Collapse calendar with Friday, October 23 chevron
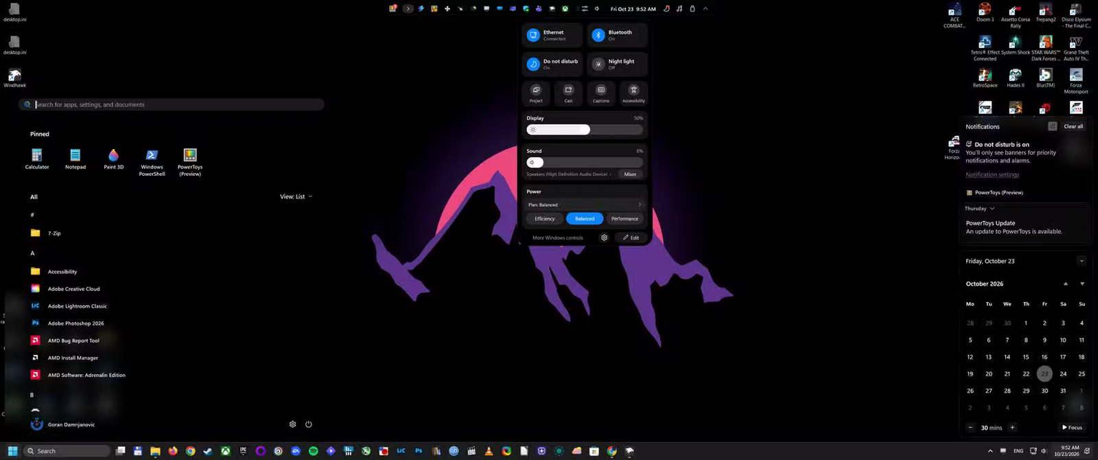The height and width of the screenshot is (460, 1098). click(1082, 261)
